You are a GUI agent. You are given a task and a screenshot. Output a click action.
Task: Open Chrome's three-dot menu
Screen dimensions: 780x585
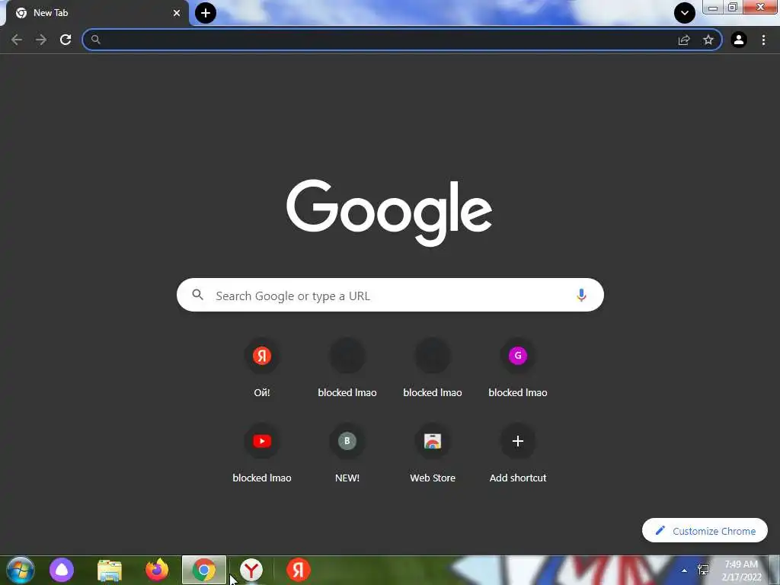[763, 40]
